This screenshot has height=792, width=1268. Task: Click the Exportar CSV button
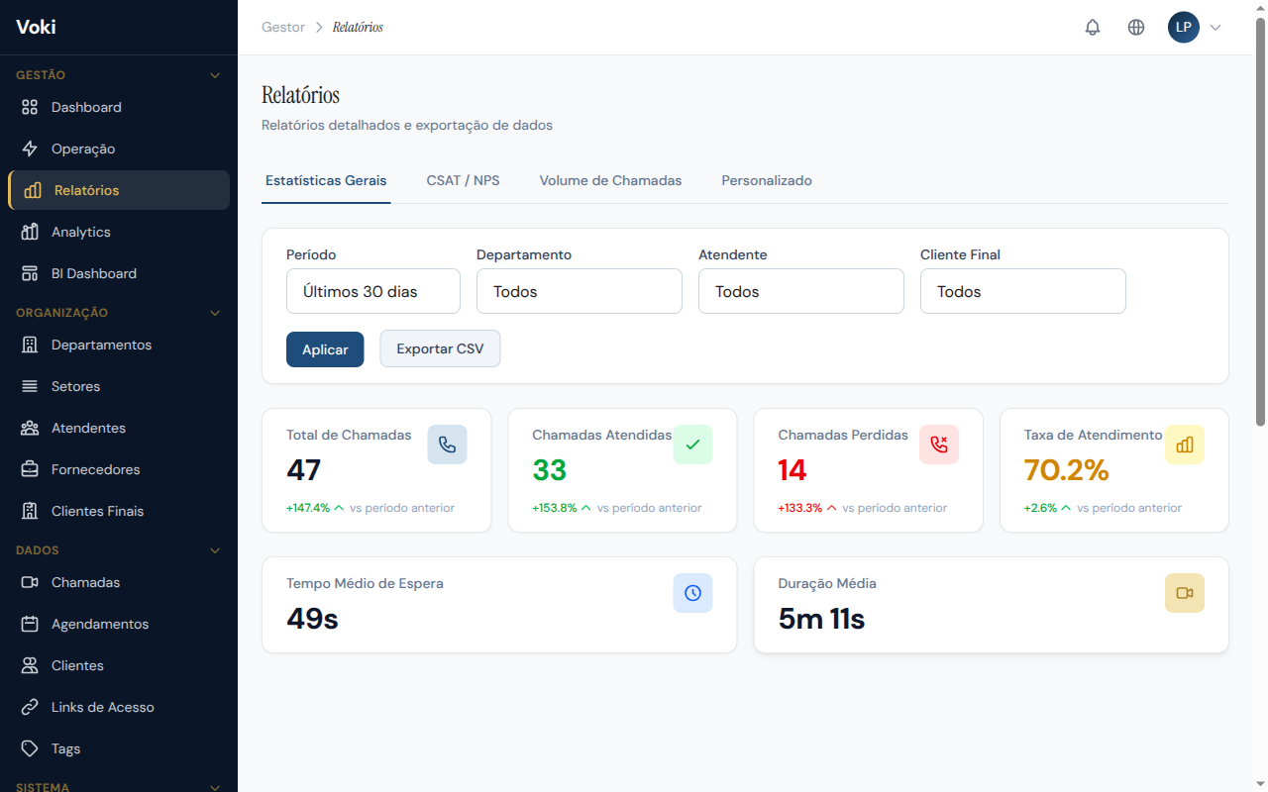pos(440,348)
